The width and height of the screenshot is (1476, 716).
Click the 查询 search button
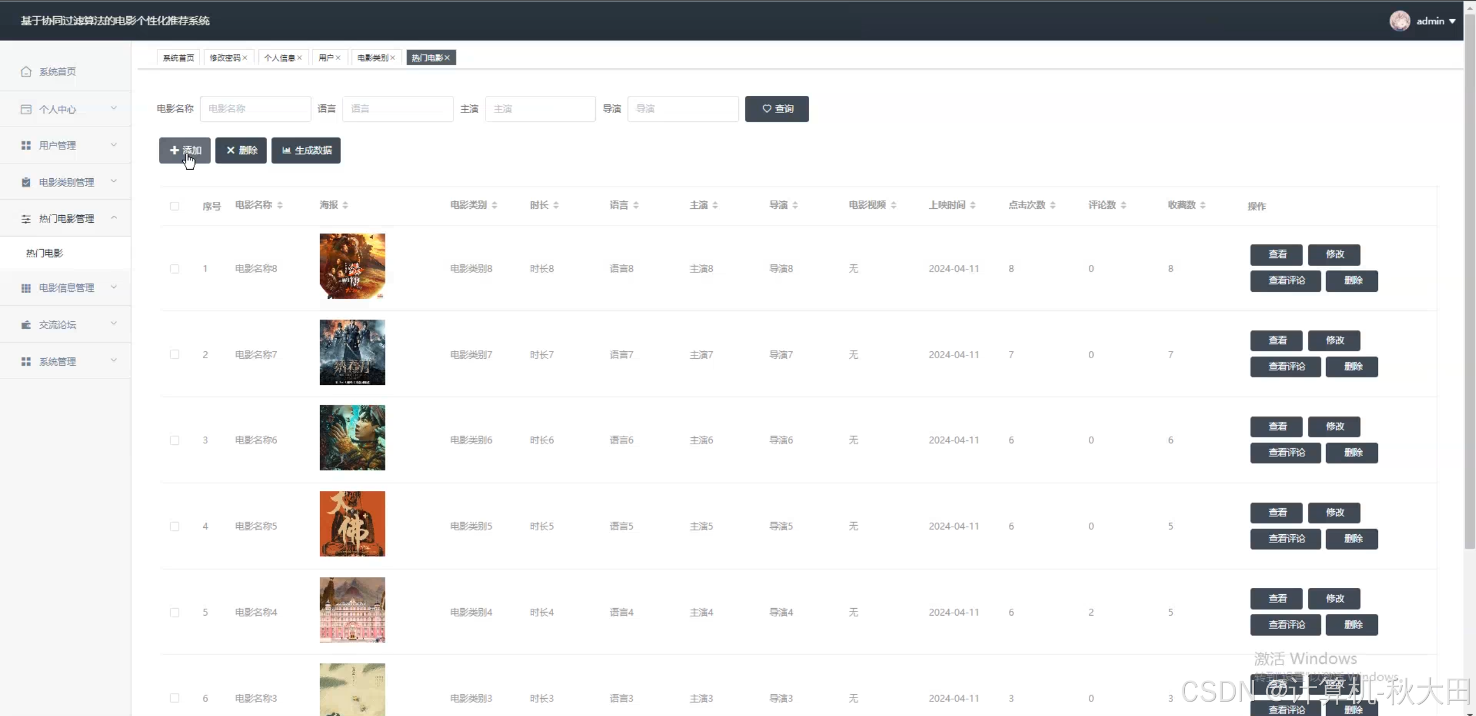tap(776, 109)
